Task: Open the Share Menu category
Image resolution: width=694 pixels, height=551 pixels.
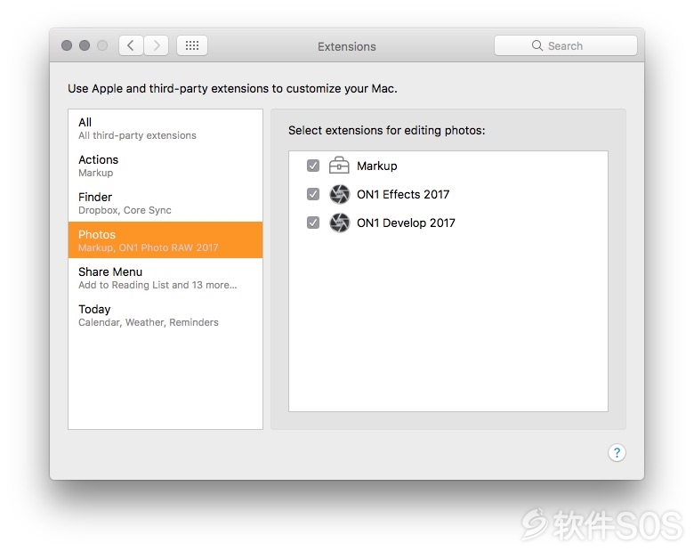Action: (165, 278)
